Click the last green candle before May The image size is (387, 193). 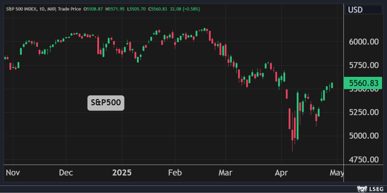[x=332, y=85]
